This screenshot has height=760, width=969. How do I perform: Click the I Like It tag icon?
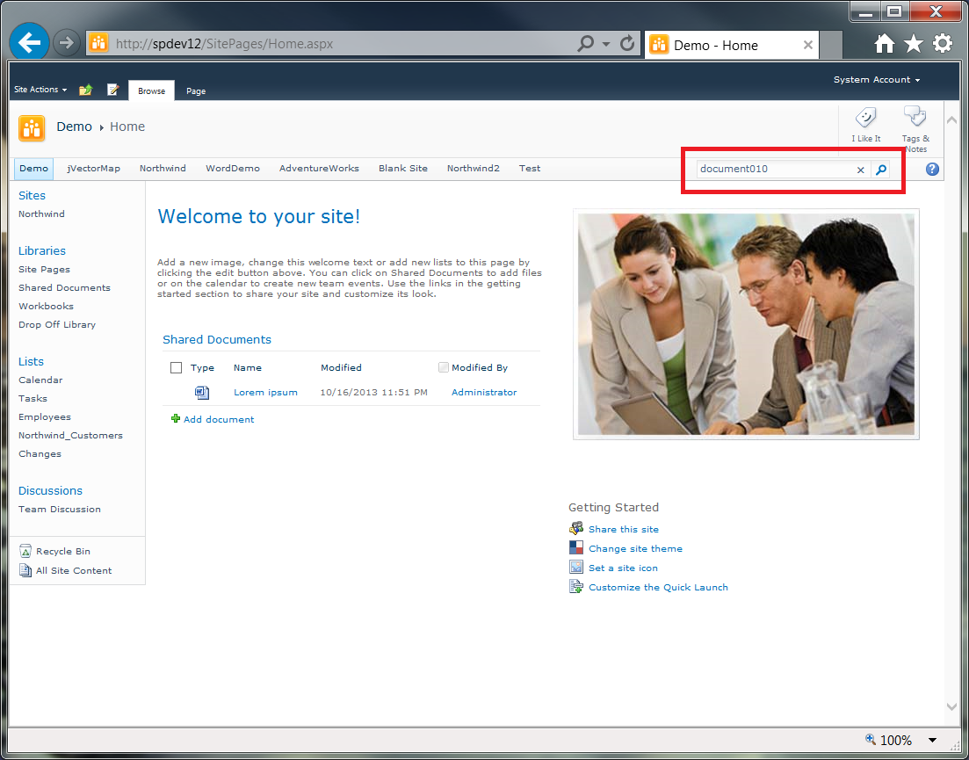(866, 117)
